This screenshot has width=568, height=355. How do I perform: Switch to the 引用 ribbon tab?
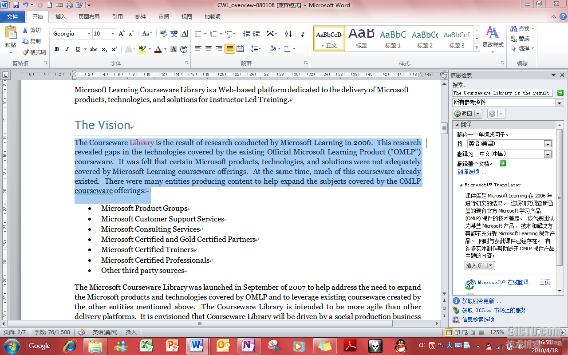coord(118,17)
